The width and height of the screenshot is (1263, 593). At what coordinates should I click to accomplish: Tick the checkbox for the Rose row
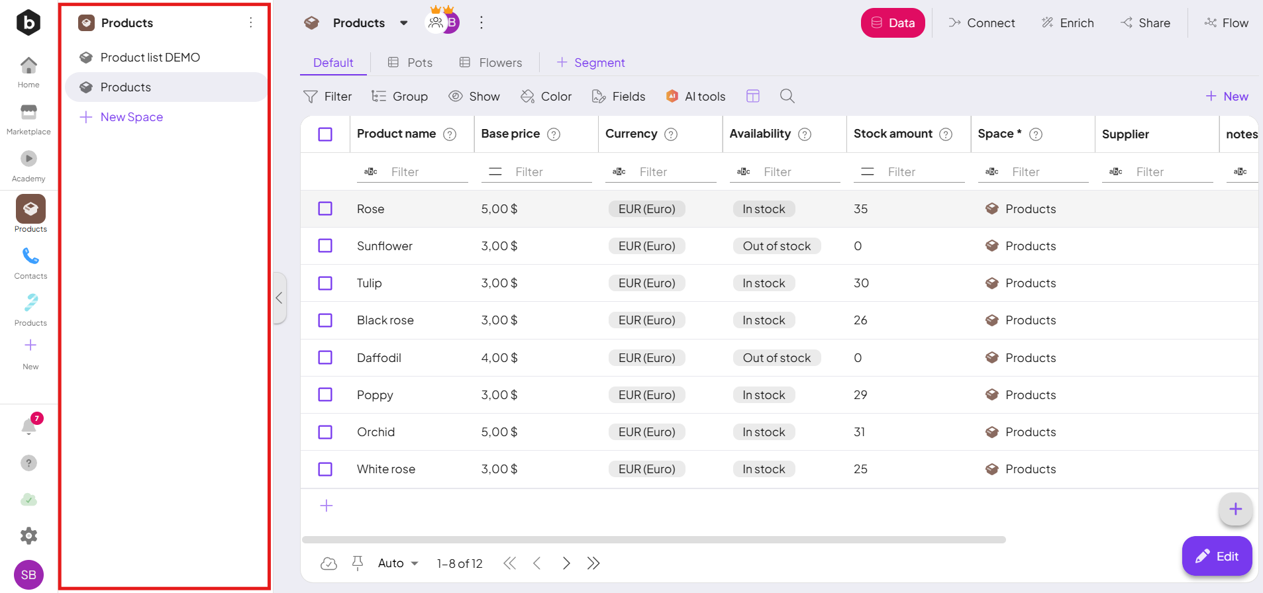tap(325, 209)
